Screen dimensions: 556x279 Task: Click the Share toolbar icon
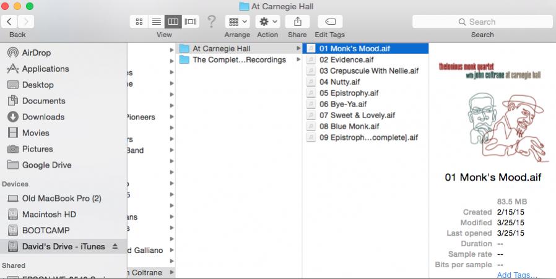tap(297, 22)
